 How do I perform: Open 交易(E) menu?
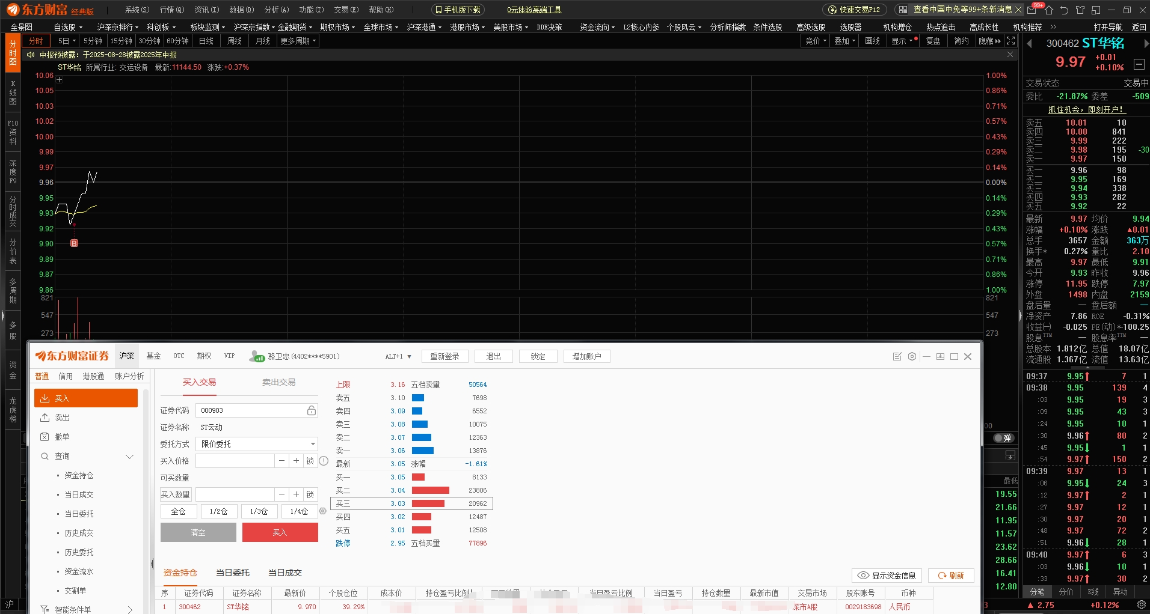(346, 10)
